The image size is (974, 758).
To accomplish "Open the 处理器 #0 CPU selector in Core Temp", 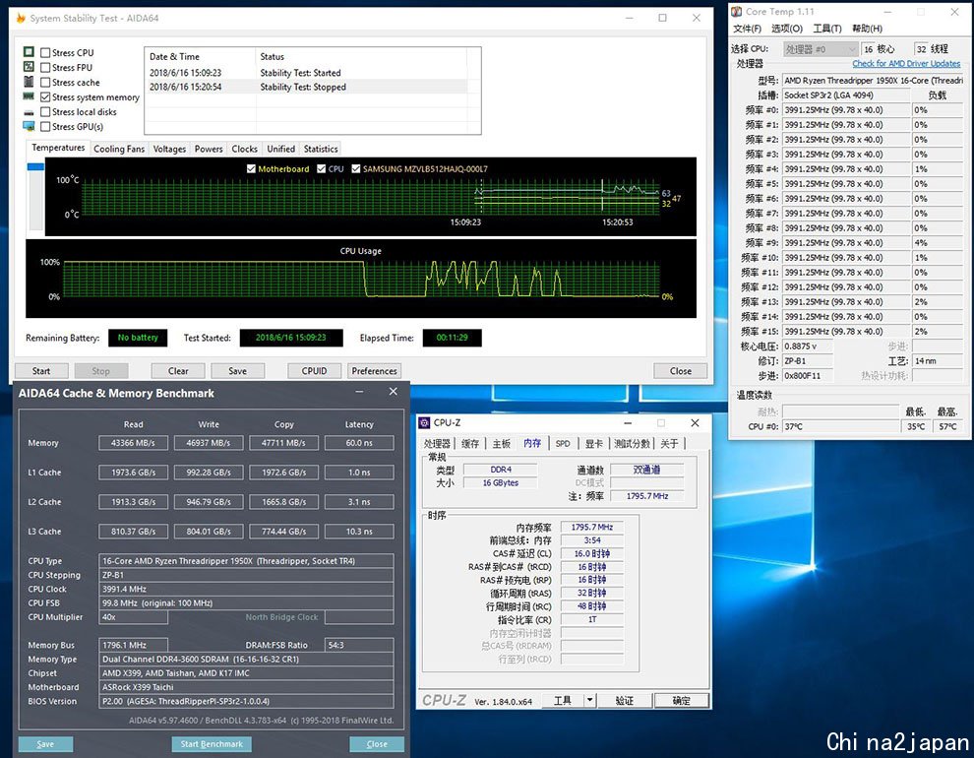I will click(x=821, y=49).
